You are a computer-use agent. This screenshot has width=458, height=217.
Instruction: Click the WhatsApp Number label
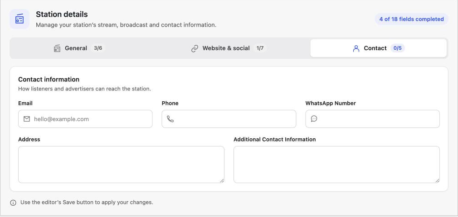coord(331,104)
